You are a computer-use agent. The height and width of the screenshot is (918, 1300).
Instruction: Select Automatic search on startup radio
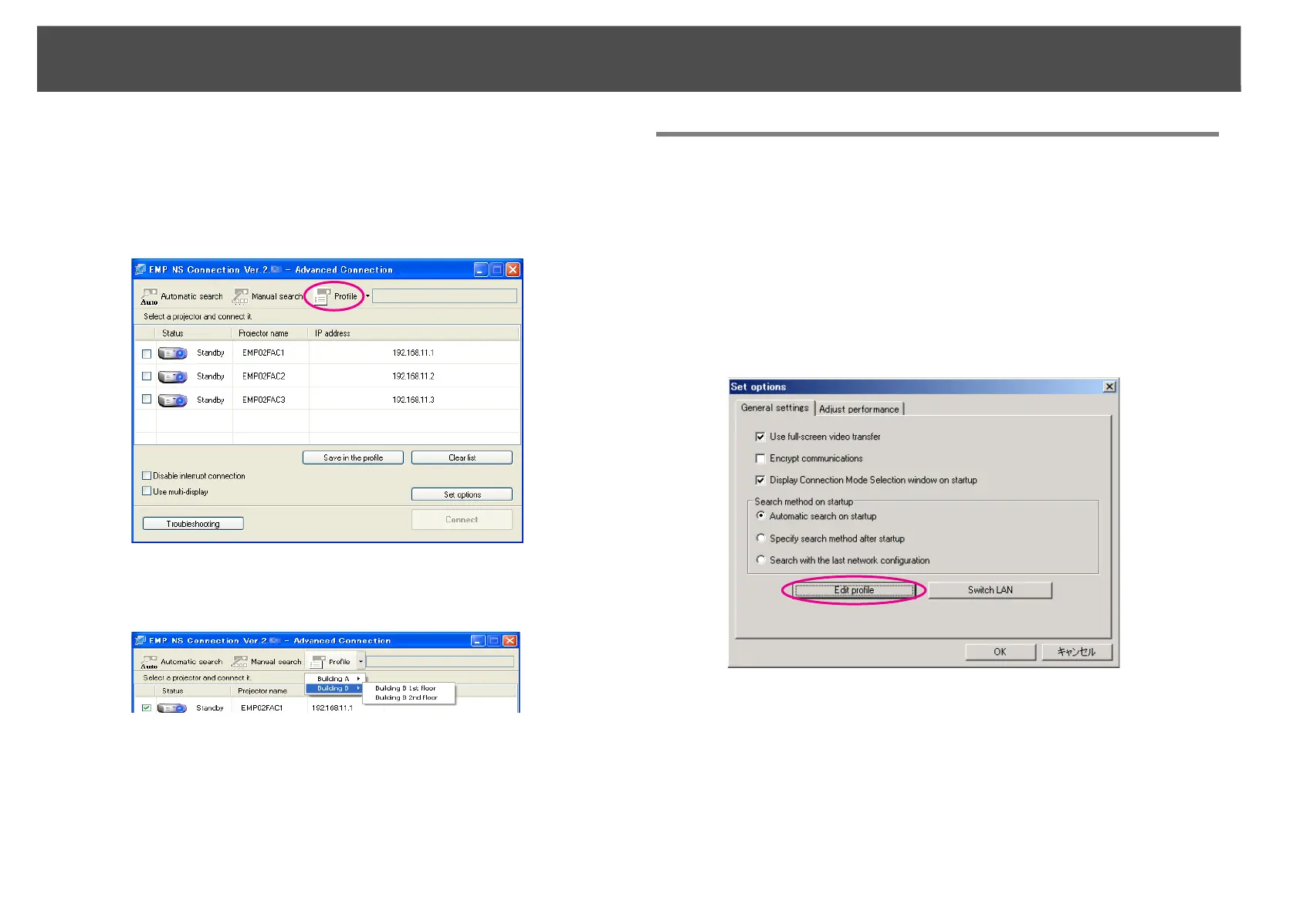click(761, 516)
